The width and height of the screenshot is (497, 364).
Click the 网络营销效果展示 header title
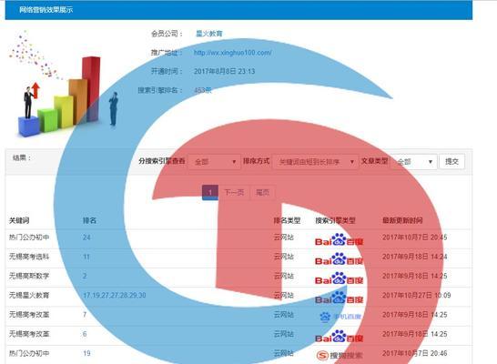tap(46, 10)
